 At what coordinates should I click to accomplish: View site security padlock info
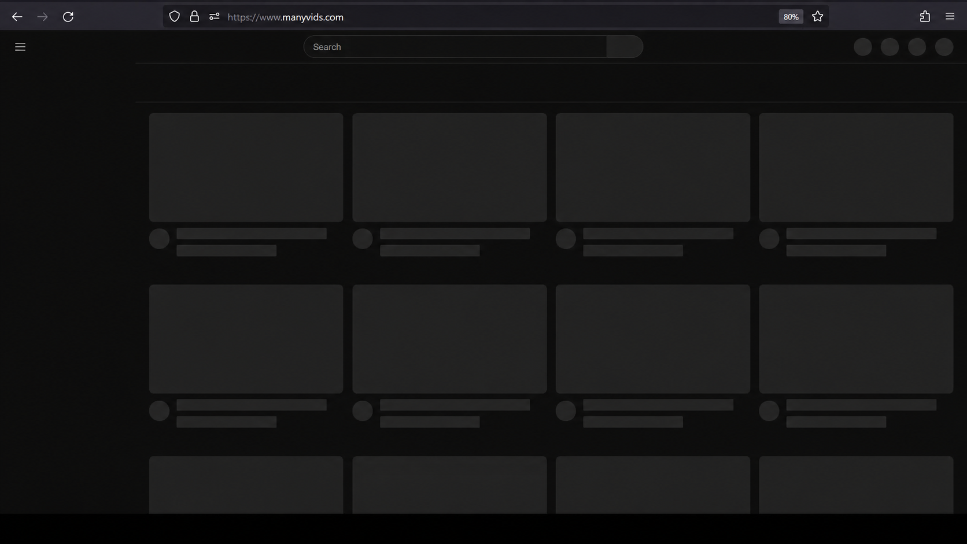(194, 17)
